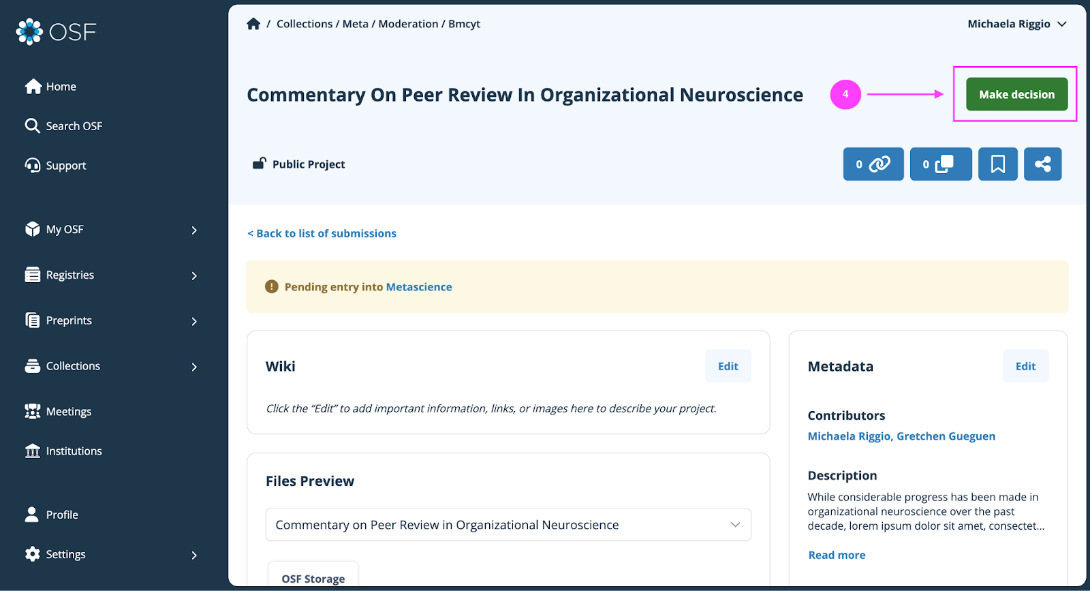Click the Files Preview heading
The height and width of the screenshot is (591, 1090).
[310, 481]
